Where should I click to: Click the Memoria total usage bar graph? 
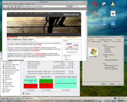[x=30, y=84]
